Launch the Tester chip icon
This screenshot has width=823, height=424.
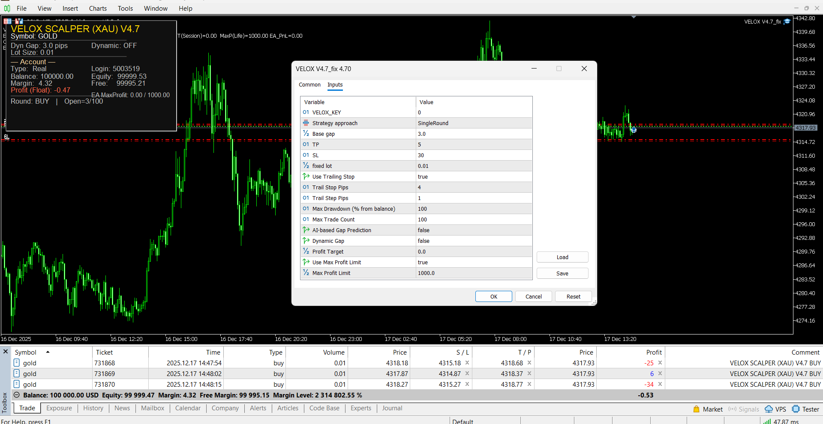796,409
